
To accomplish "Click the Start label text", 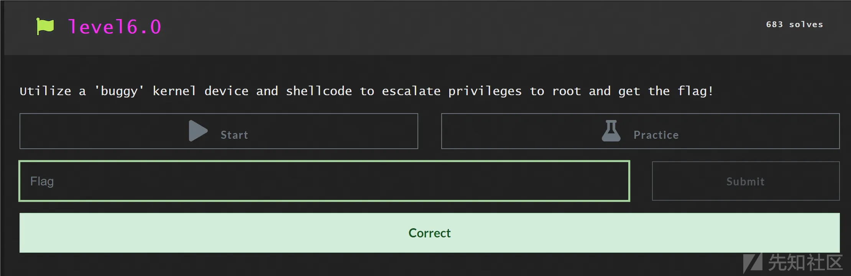I will (x=234, y=135).
